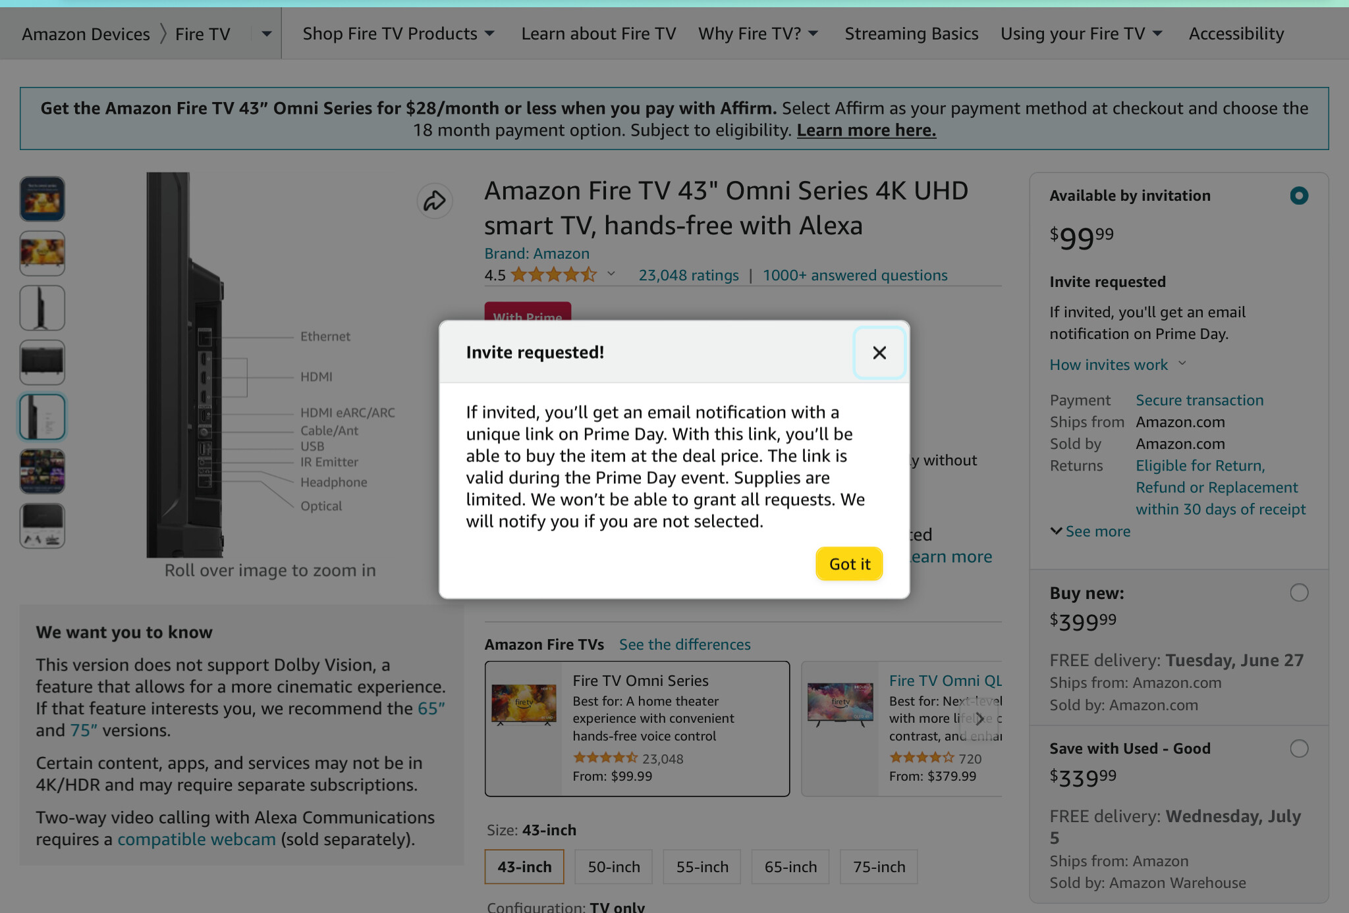
Task: Open the 23,048 ratings link
Action: (x=688, y=275)
